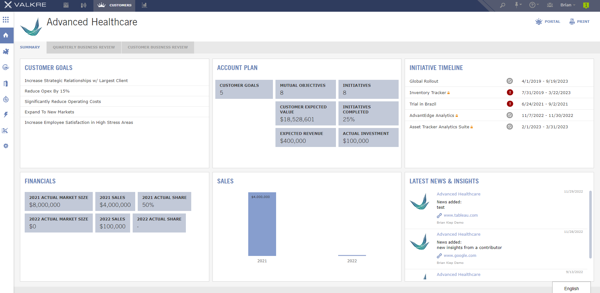Screen dimensions: 600x293
Task: Click the 2021 sales bar in chart
Action: click(x=262, y=224)
